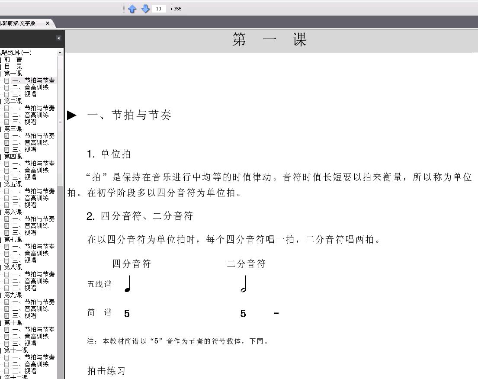Open bookmark 前言
The image size is (478, 379).
pyautogui.click(x=13, y=60)
